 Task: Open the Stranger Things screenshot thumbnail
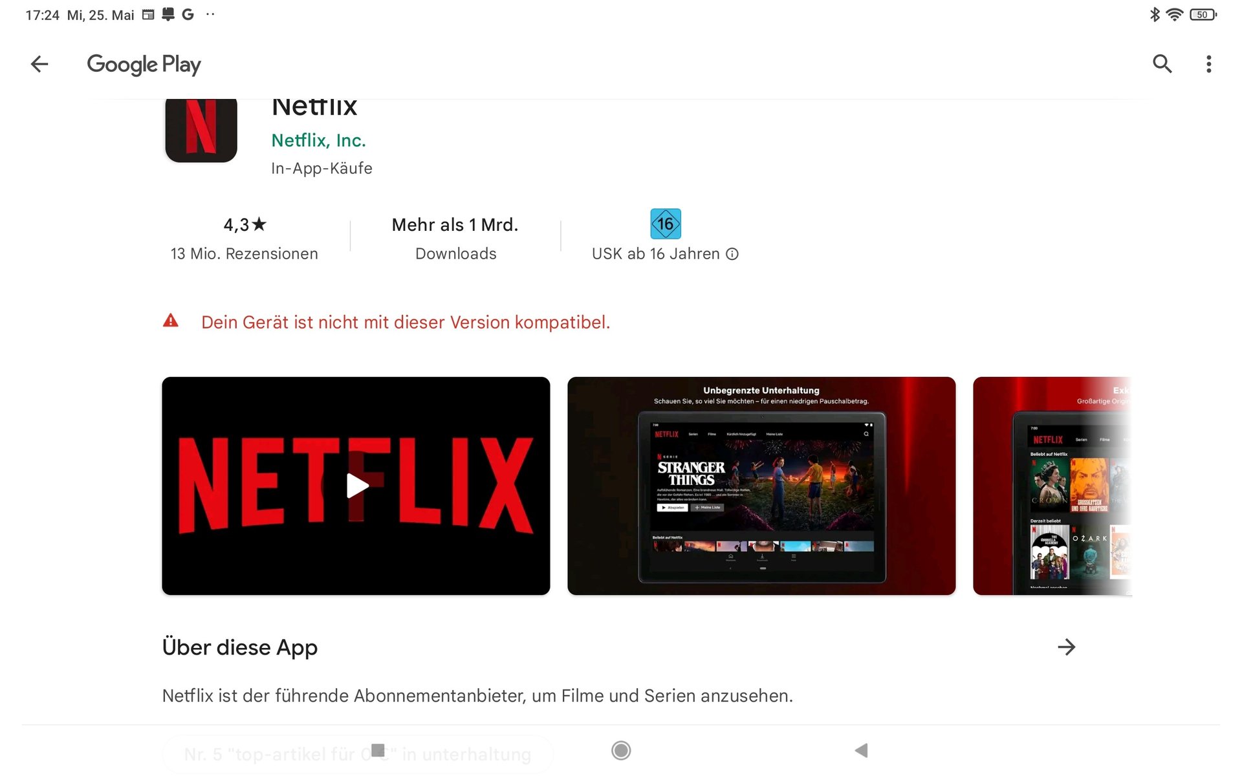point(761,486)
